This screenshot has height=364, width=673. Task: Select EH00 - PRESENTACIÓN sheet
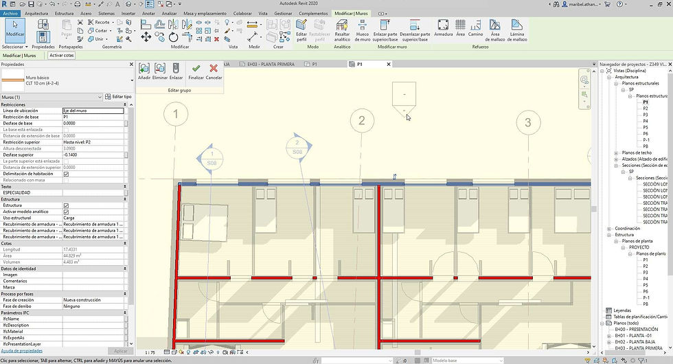(x=636, y=329)
